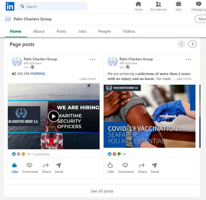Switch to the About tab
Viewport: 206px width, 200px height.
click(39, 31)
